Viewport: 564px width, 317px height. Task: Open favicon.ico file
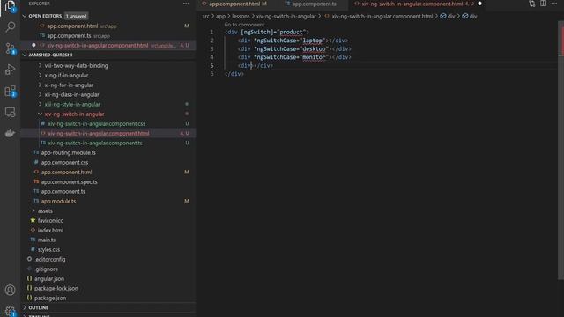[50, 221]
